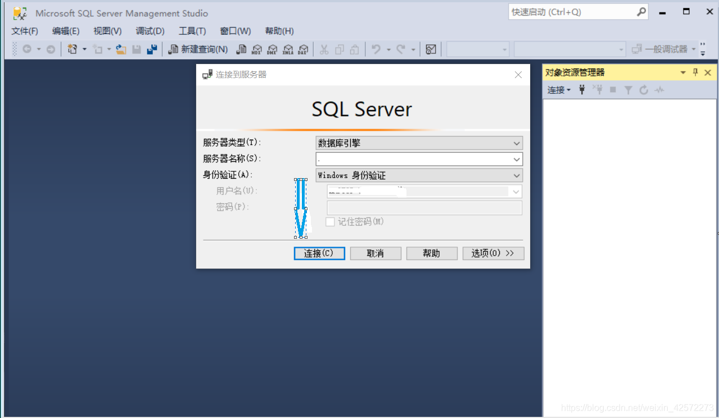Open the 窗口(W) menu
The image size is (719, 418).
coord(236,31)
